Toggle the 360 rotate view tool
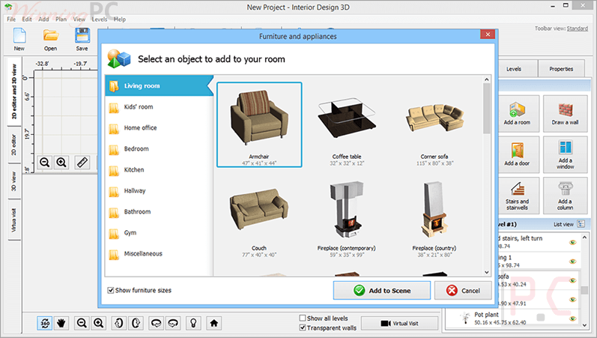The height and width of the screenshot is (338, 597). [44, 324]
